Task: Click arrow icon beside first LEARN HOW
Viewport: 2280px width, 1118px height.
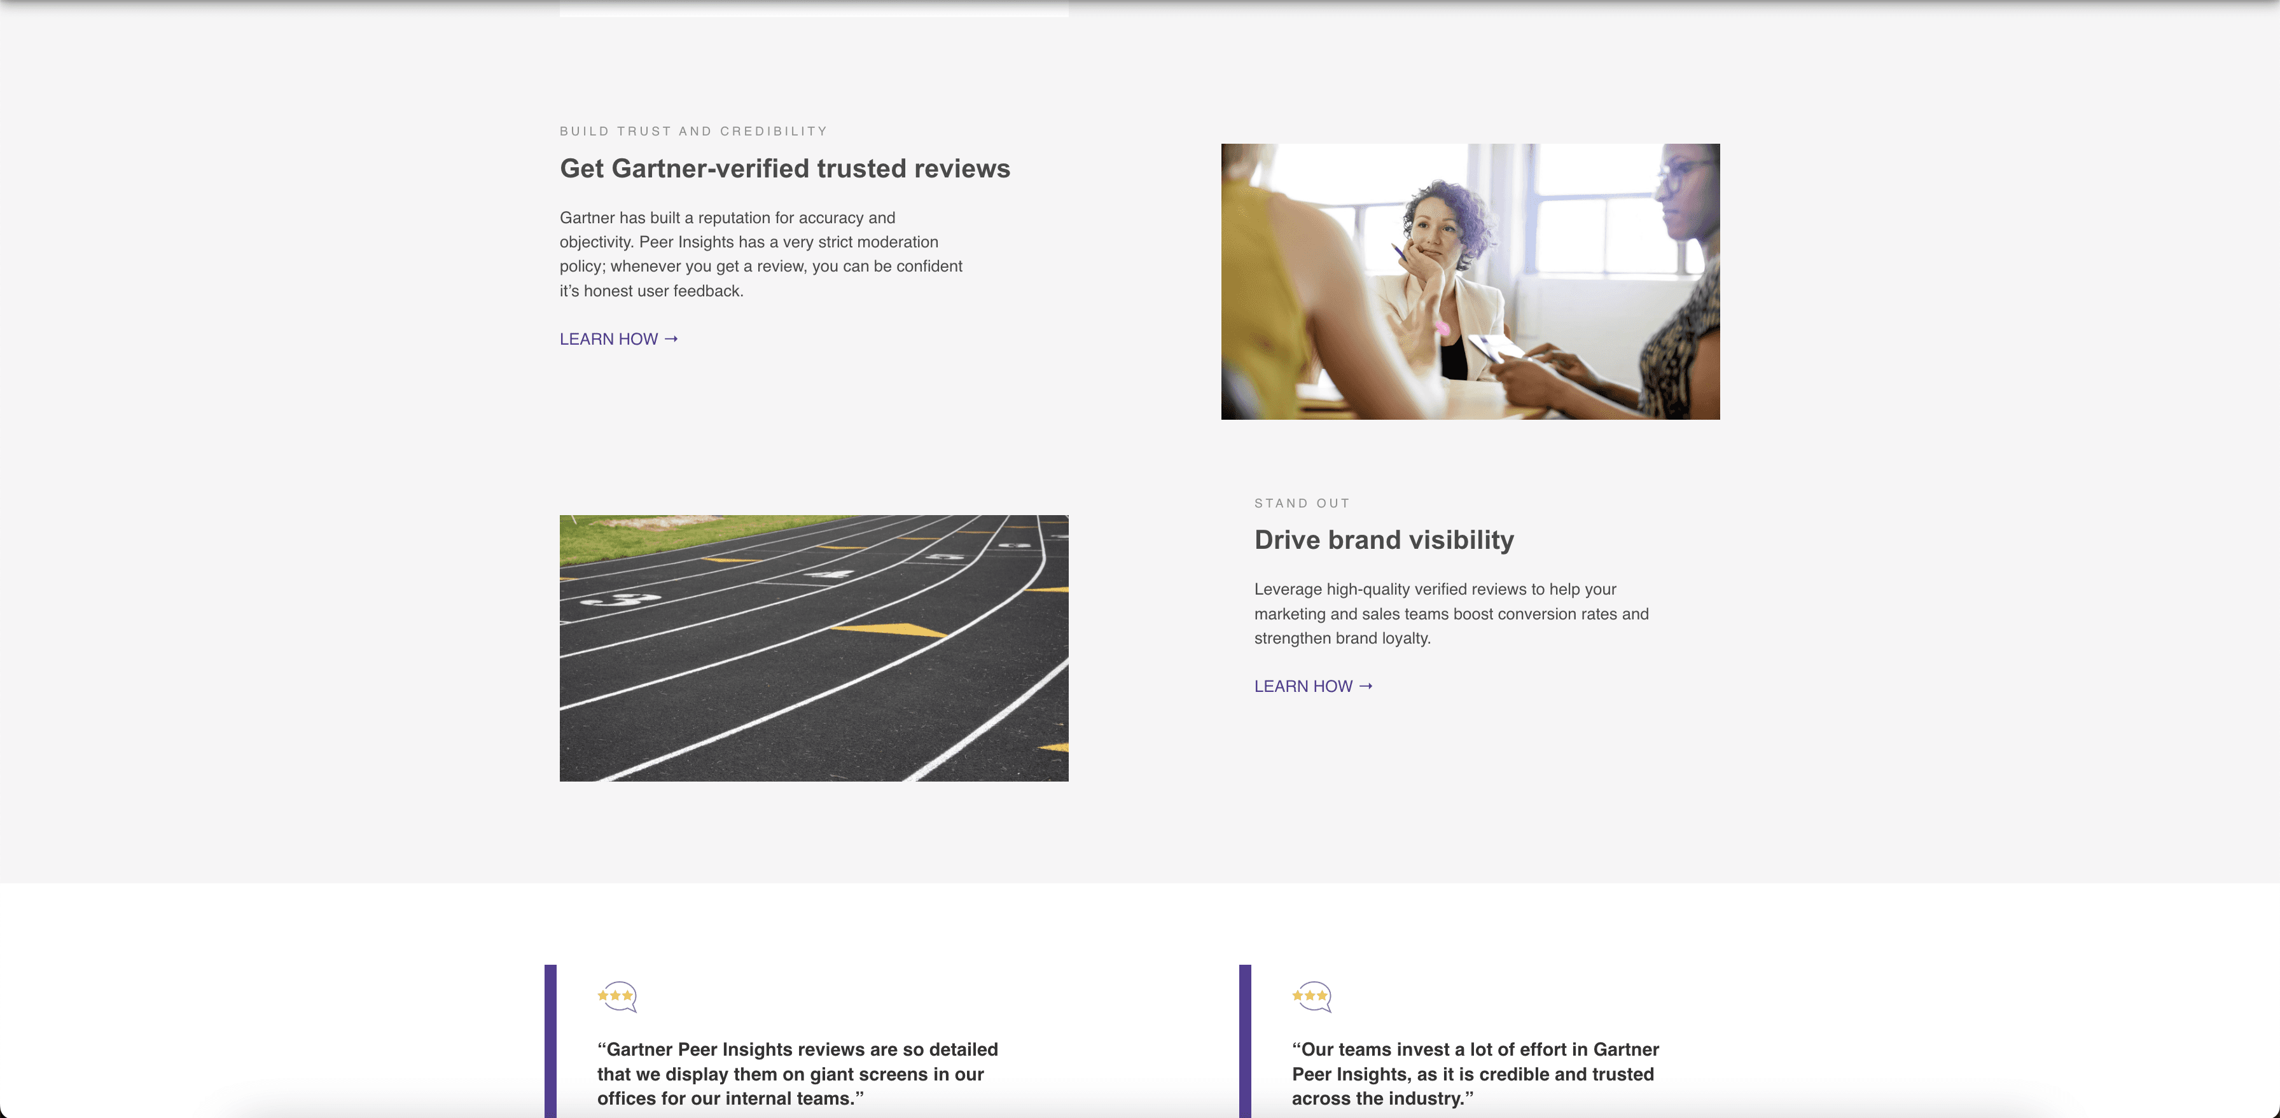Action: 671,339
